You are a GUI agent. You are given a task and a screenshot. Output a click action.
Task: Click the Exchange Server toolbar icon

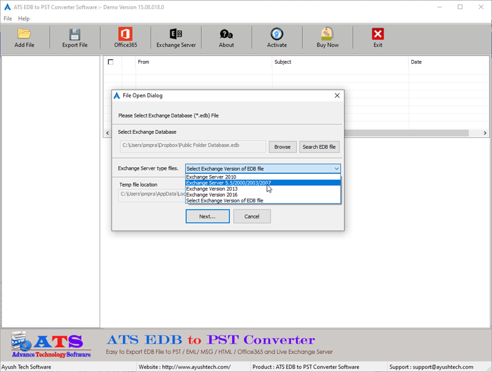point(177,38)
